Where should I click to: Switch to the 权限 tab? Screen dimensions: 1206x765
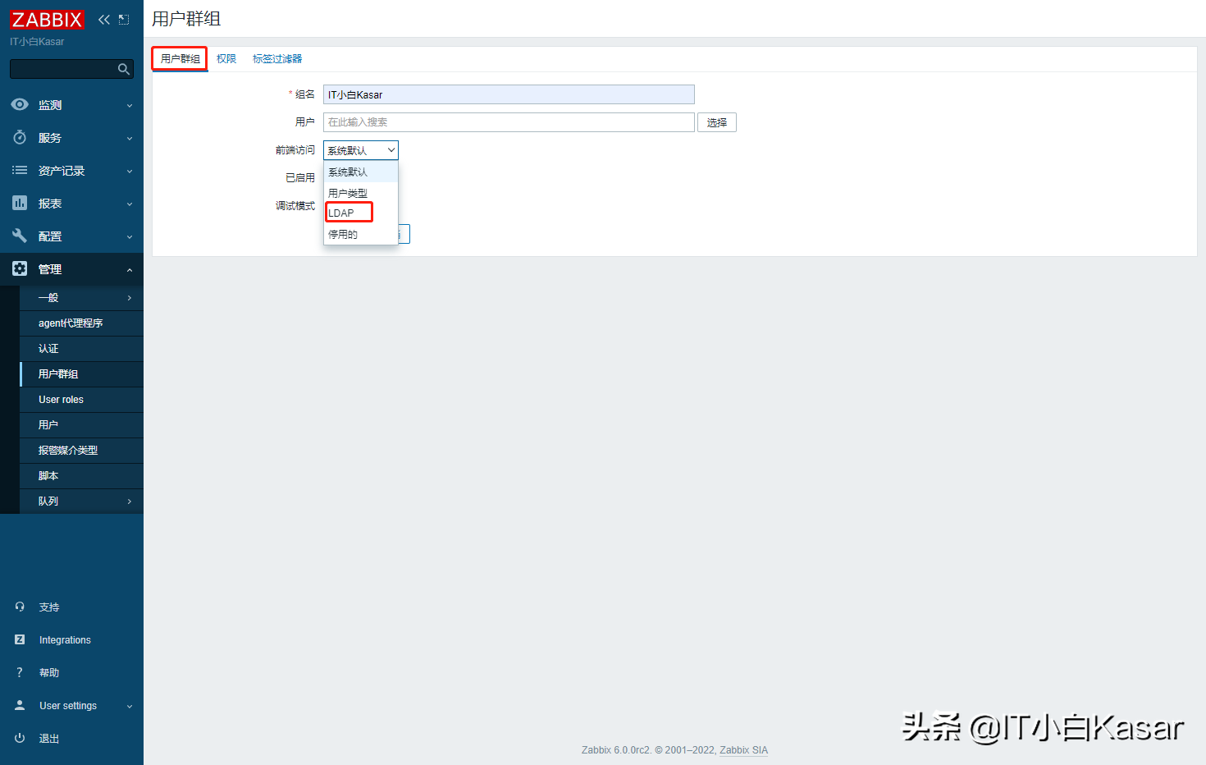pos(226,59)
